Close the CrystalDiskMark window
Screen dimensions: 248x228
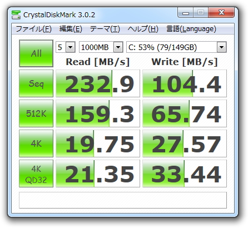pyautogui.click(x=221, y=13)
